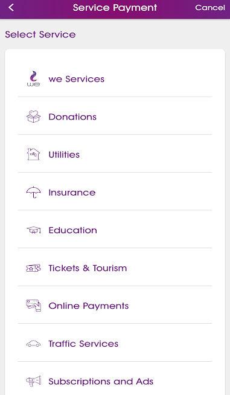Tap the graduation cap icon
The height and width of the screenshot is (395, 230).
34,230
